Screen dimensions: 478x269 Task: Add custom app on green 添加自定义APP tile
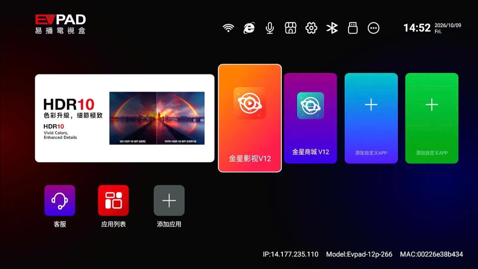pos(432,118)
